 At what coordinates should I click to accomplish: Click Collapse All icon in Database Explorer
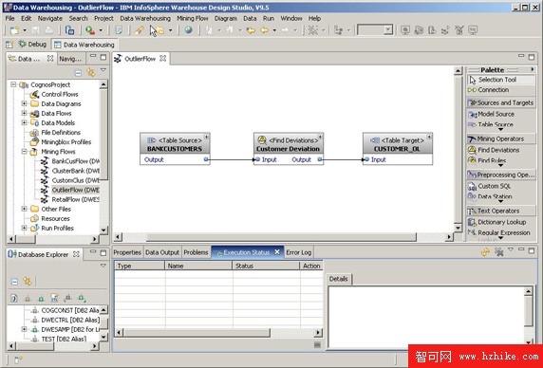point(14,282)
